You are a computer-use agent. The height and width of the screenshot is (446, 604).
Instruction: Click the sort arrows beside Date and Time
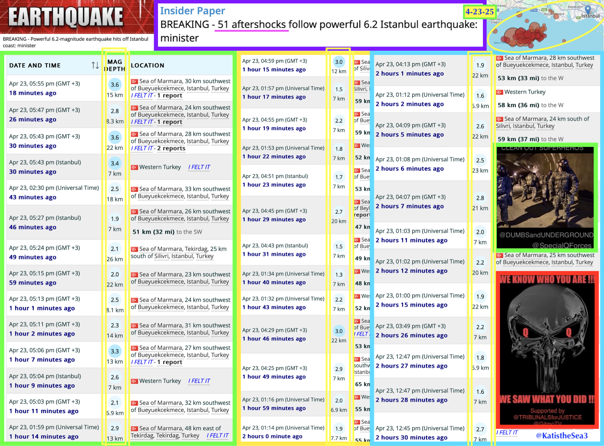(95, 65)
